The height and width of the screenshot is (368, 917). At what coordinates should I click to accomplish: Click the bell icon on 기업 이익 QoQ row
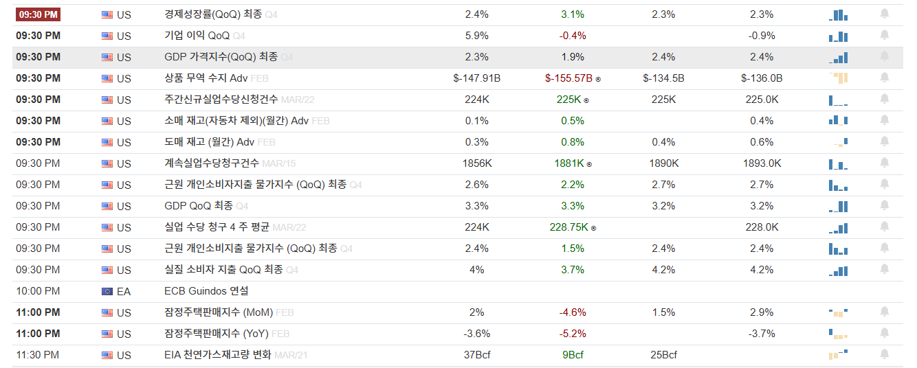pos(885,35)
